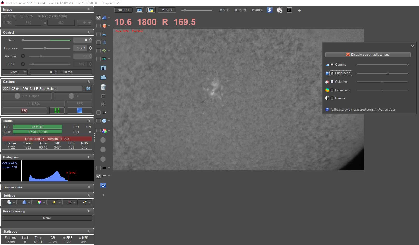
Task: Uncheck Brightness in the screen adjustment popup
Action: click(x=332, y=73)
